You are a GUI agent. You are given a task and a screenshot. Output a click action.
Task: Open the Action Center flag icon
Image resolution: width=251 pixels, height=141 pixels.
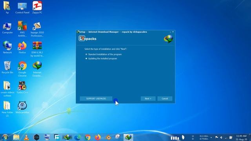(216, 137)
